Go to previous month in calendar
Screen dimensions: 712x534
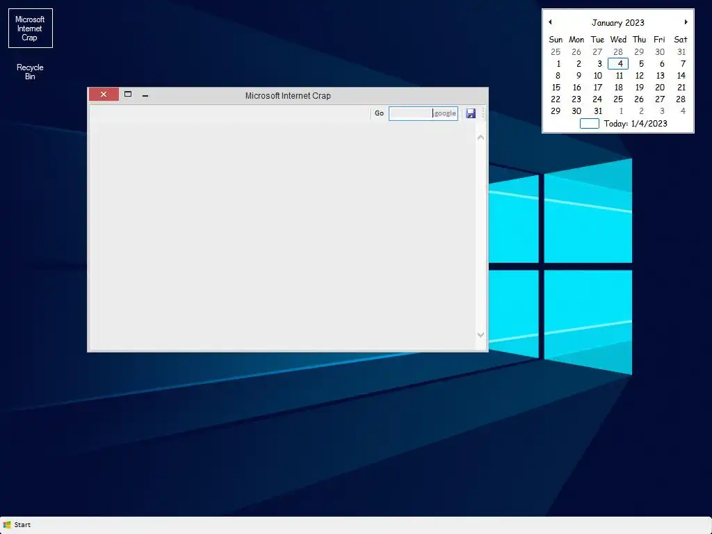pos(550,22)
